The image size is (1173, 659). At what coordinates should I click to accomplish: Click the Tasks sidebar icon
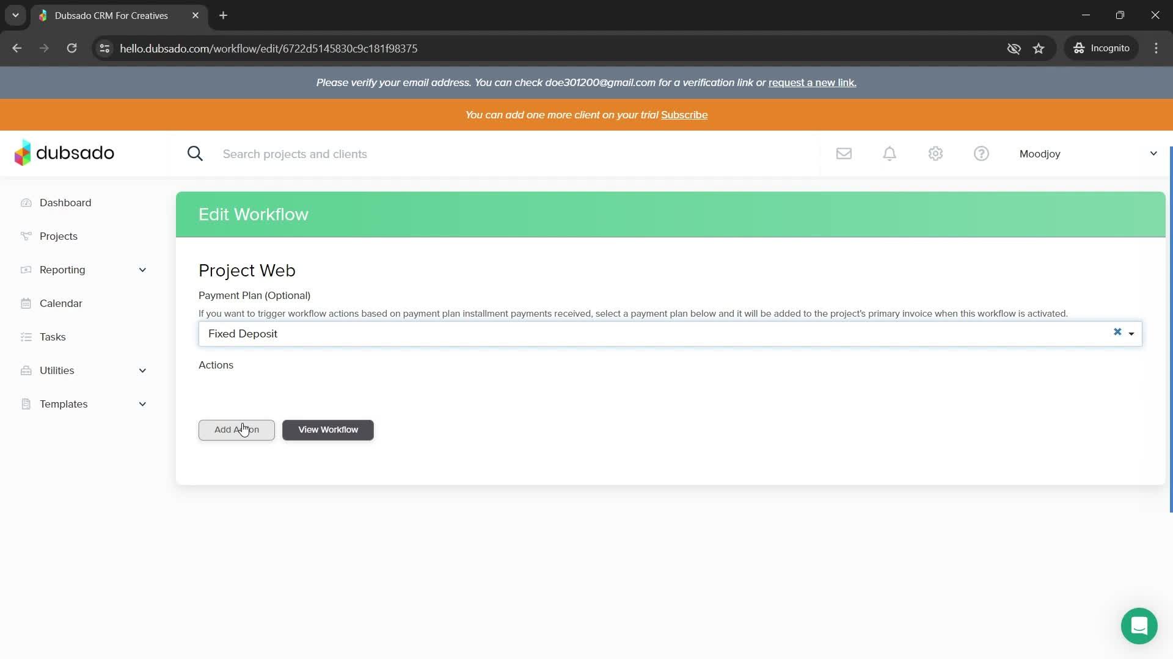point(26,337)
